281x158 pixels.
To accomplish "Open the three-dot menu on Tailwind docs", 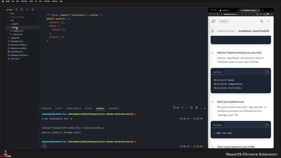I will (268, 22).
